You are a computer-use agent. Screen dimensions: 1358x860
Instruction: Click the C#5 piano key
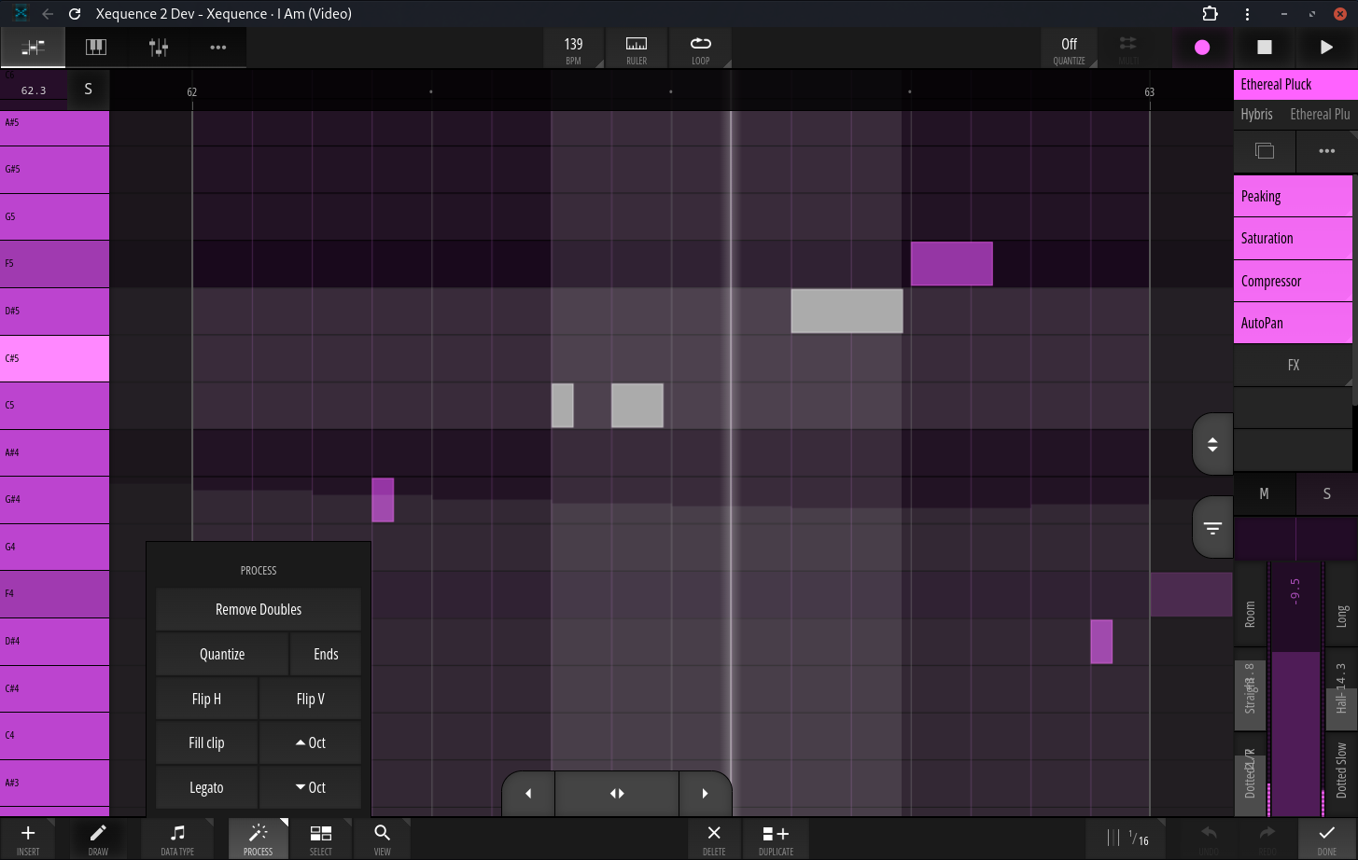click(54, 358)
